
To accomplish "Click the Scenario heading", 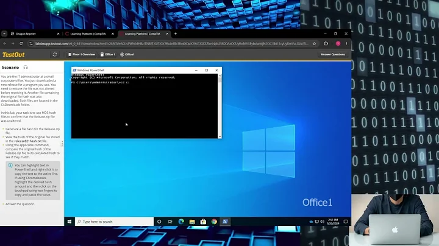I will tap(10, 68).
